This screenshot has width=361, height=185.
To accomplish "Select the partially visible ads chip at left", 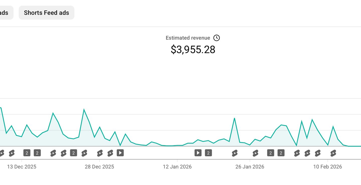I will tap(5, 13).
